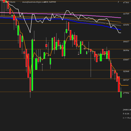Click the 47161 price level label
131x131 pixels.
(x=126, y=2)
